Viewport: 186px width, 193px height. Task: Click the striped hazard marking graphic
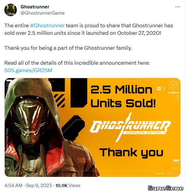[60, 100]
